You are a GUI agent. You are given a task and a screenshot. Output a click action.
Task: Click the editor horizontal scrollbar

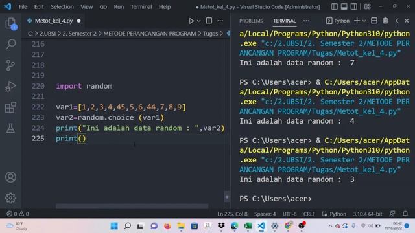[x=132, y=206]
